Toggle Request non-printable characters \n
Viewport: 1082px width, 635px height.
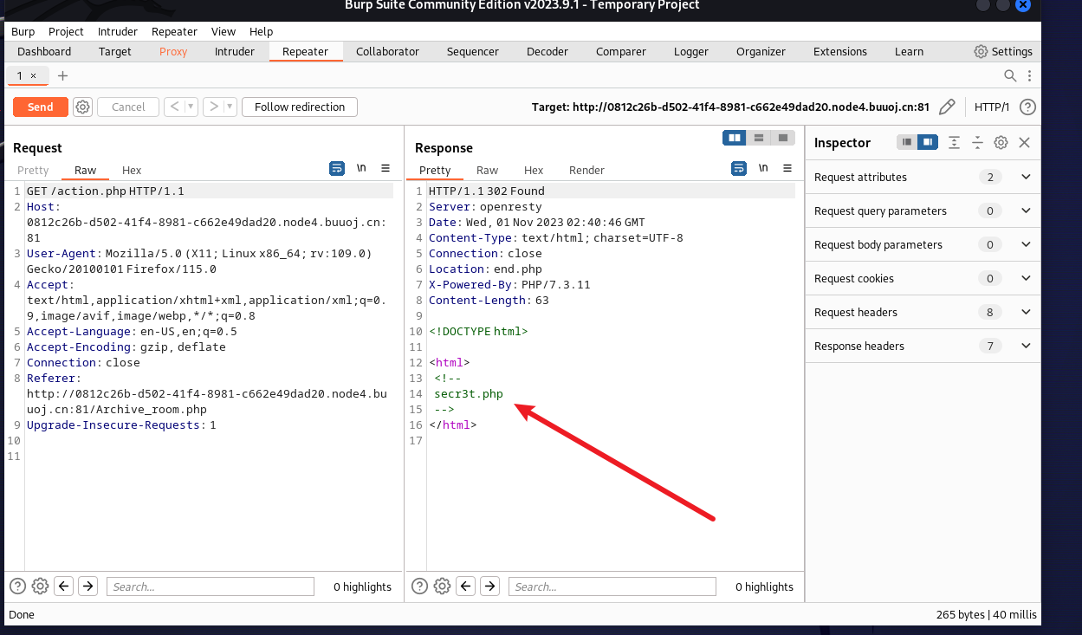pyautogui.click(x=362, y=168)
